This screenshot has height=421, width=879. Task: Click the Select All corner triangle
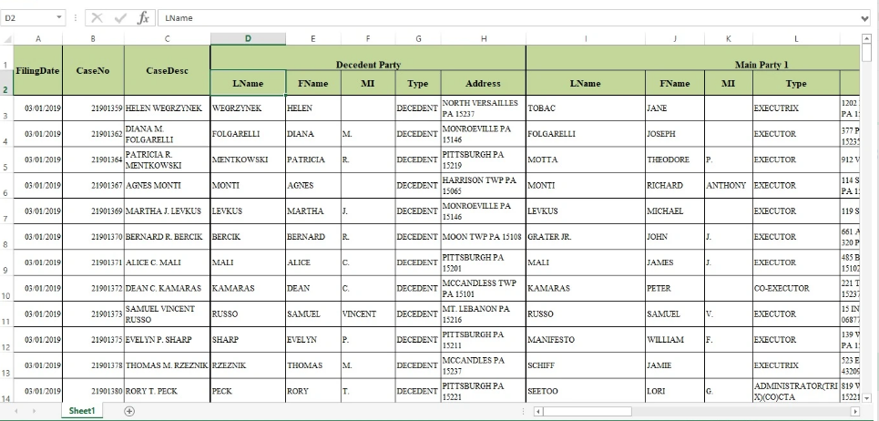tap(7, 38)
